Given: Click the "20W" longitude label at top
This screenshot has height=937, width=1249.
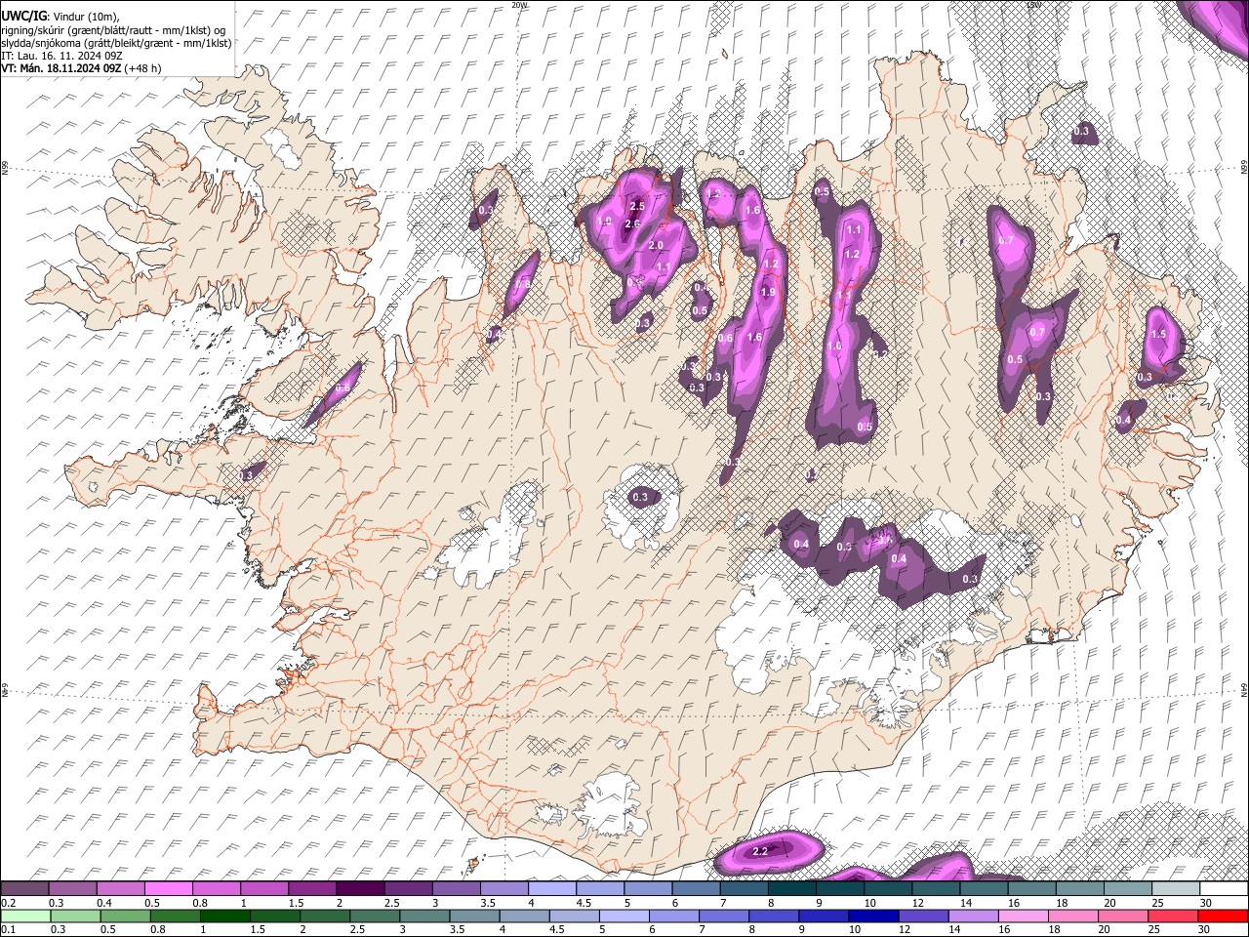Looking at the screenshot, I should [519, 5].
